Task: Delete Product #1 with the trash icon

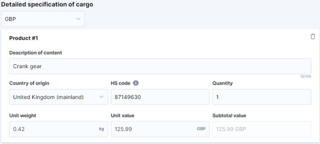Action: coord(313,37)
